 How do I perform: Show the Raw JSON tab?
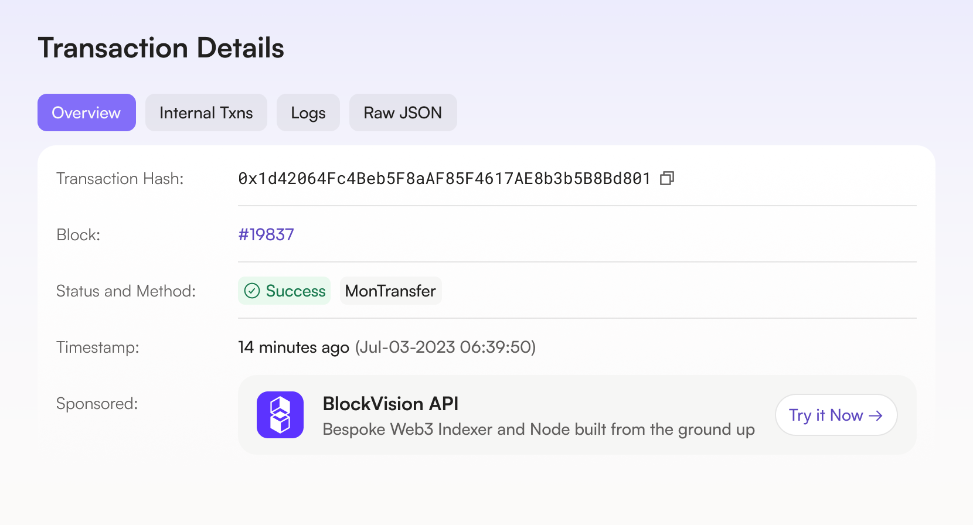coord(403,112)
